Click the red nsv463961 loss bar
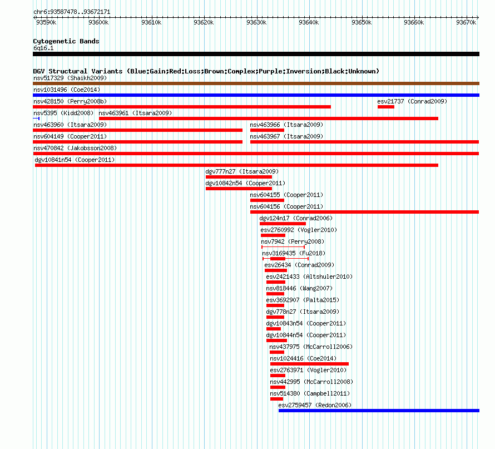Image resolution: width=495 pixels, height=449 pixels. pos(269,119)
